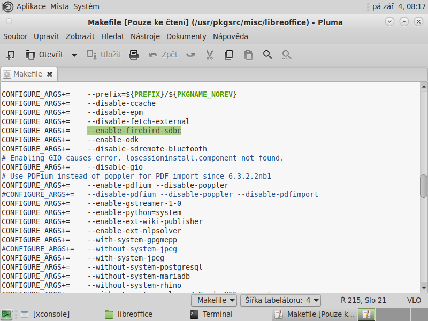This screenshot has width=428, height=321.
Task: Click the Ř 215, Slo 21 position indicator
Action: (363, 300)
